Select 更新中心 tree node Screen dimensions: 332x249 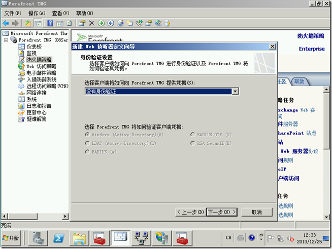pyautogui.click(x=36, y=112)
